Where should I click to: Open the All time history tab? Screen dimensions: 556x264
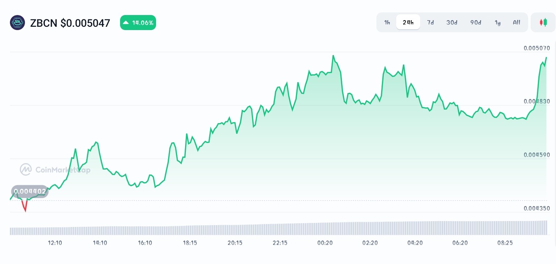pos(516,22)
